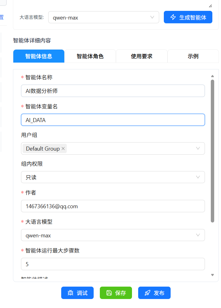Image resolution: width=221 pixels, height=308 pixels.
Task: Click the bug icon on 调试 button
Action: pyautogui.click(x=70, y=293)
